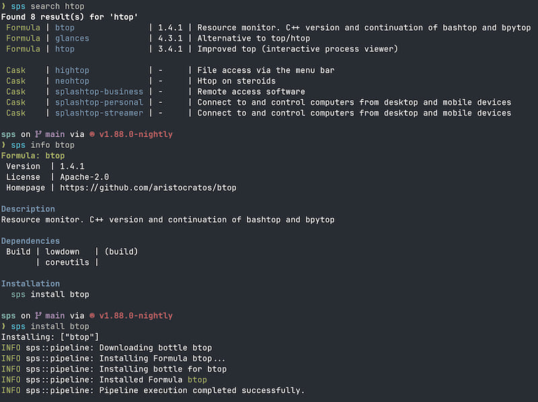Click the glances formula name
This screenshot has height=402, width=538.
(72, 38)
